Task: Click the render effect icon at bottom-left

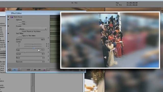Action: (10, 70)
